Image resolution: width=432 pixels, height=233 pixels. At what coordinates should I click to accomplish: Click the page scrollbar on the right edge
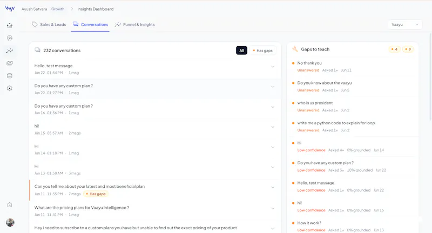[x=430, y=77]
